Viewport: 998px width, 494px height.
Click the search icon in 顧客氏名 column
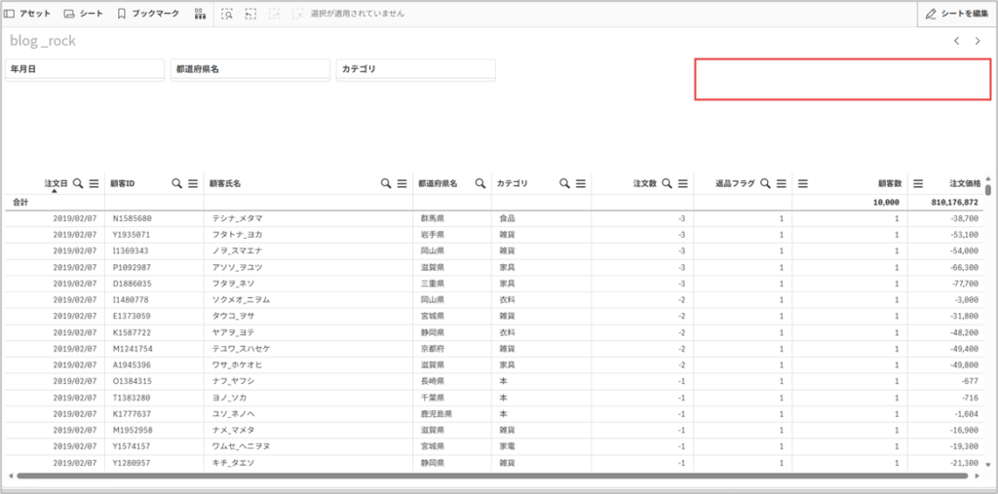(x=386, y=183)
